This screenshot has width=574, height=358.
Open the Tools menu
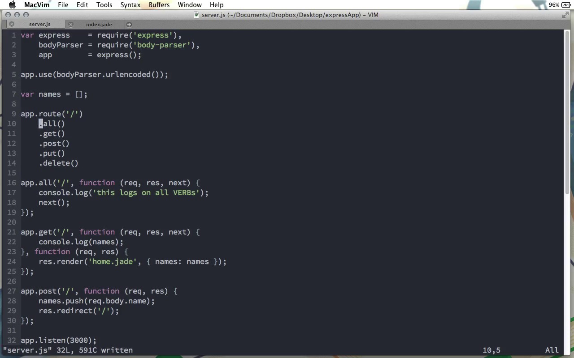point(104,5)
